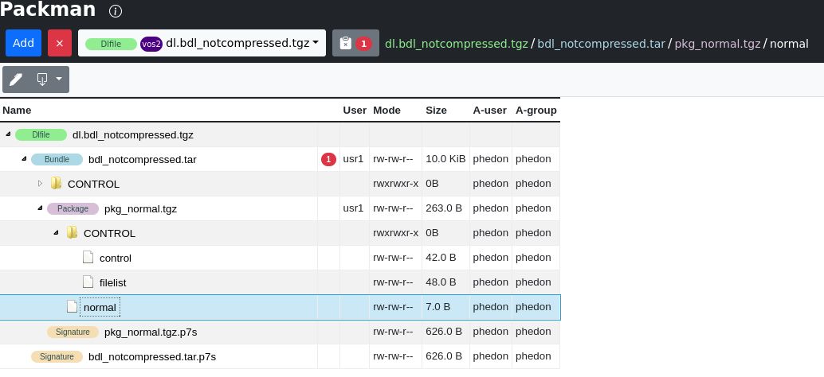Expand the collapsed CONTROL folder under bundle
824x377 pixels.
40,184
